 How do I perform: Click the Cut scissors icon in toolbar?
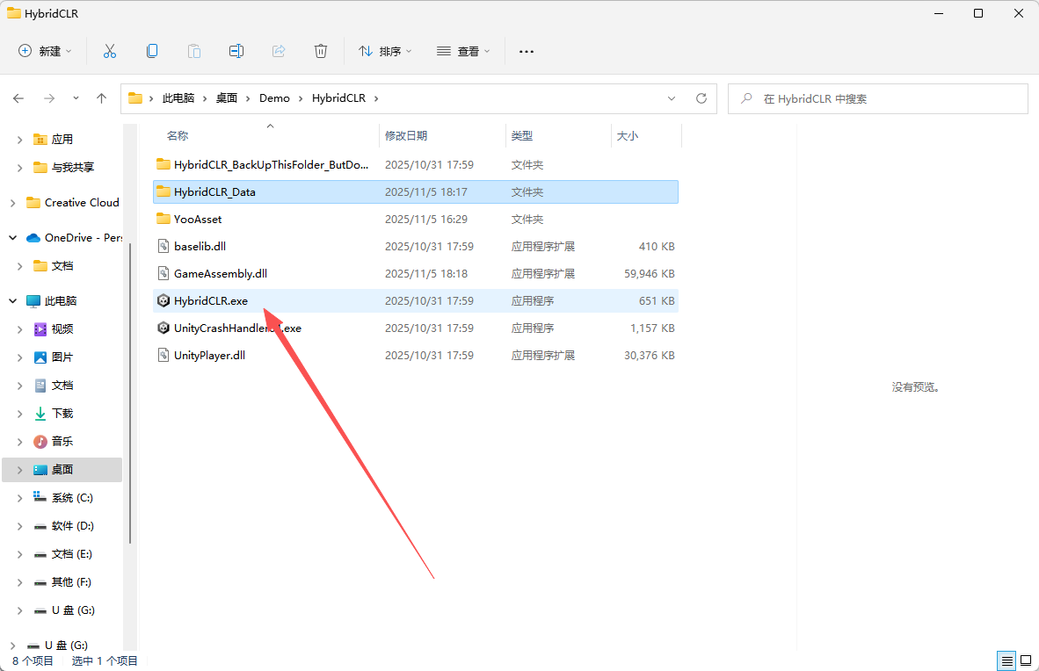coord(110,51)
